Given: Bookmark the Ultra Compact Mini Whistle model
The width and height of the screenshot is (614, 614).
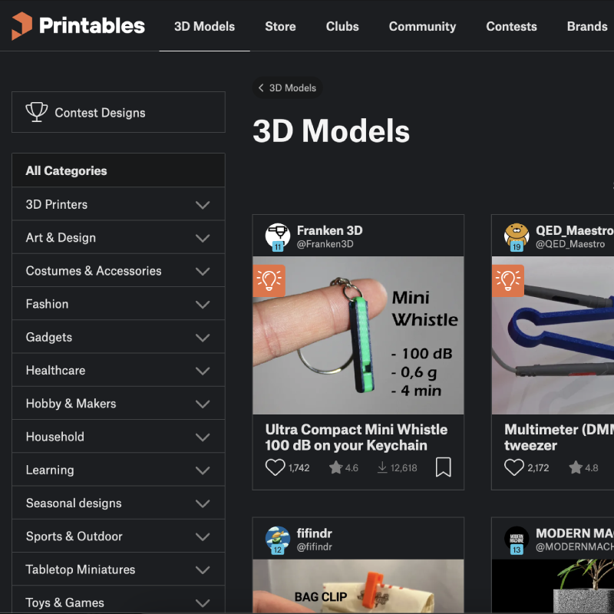Looking at the screenshot, I should 444,467.
